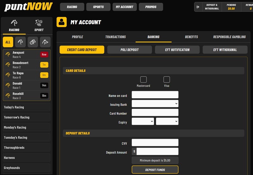
Task: Filter by thoroughbred horse head icon
Action: click(20, 42)
